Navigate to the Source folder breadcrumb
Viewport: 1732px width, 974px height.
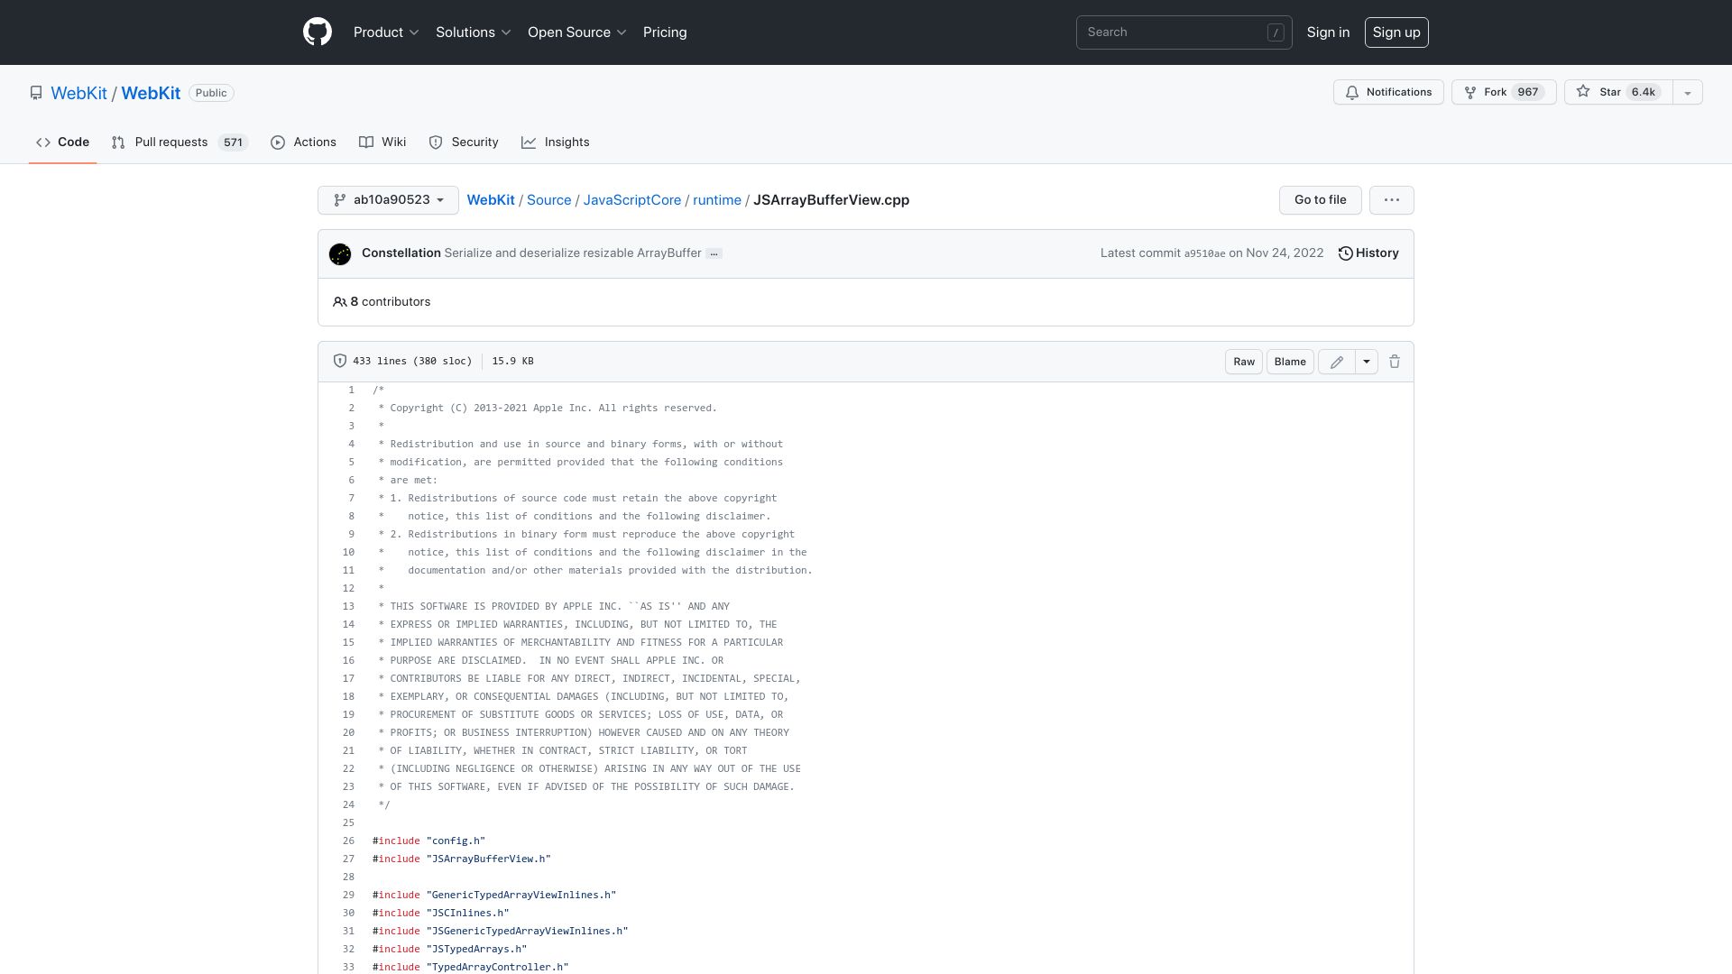tap(548, 200)
